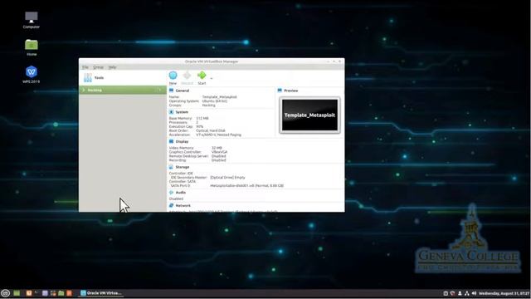Click the Display section header icon

tap(171, 141)
